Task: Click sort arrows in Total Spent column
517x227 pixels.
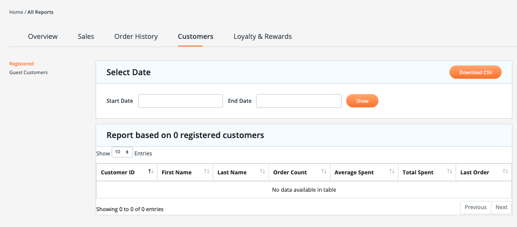Action: [449, 171]
